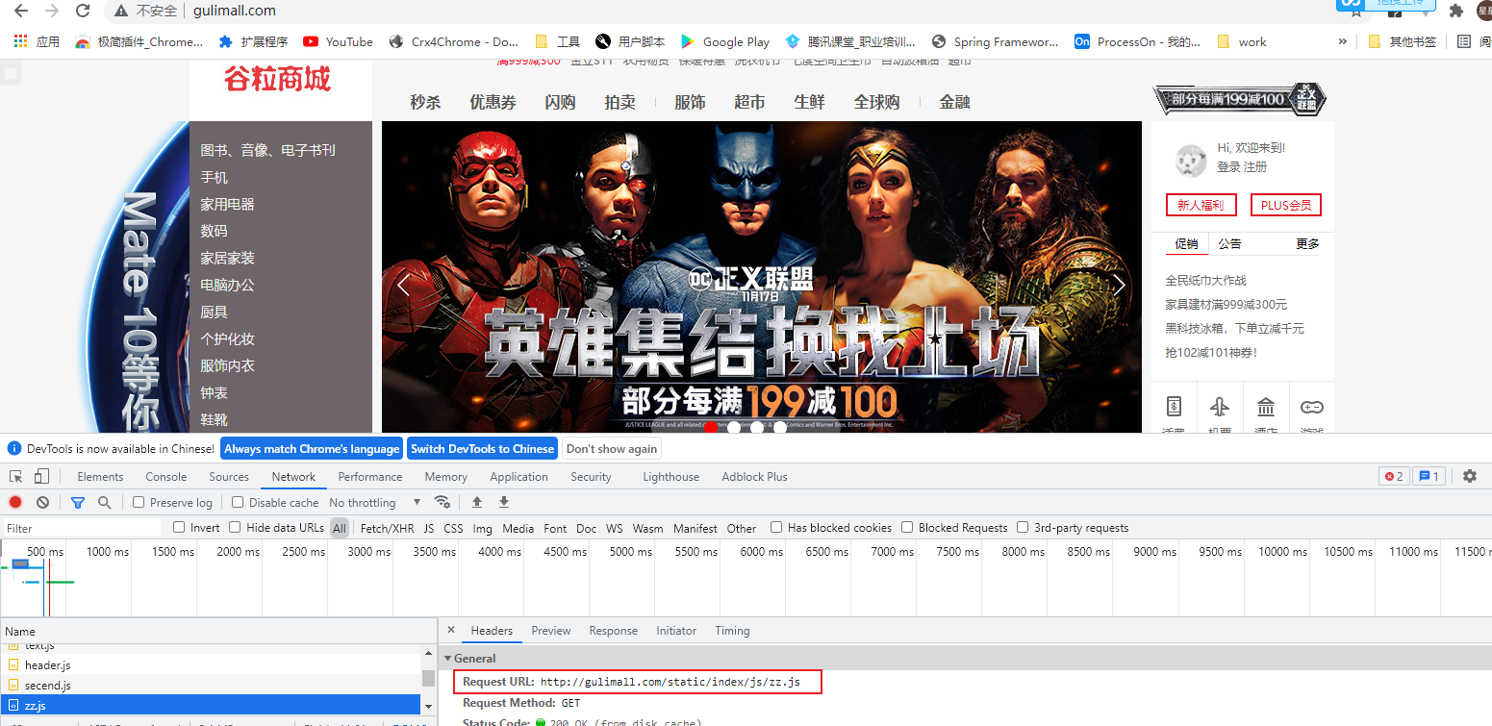This screenshot has height=726, width=1492.
Task: Click the game controller icon
Action: pos(1312,407)
